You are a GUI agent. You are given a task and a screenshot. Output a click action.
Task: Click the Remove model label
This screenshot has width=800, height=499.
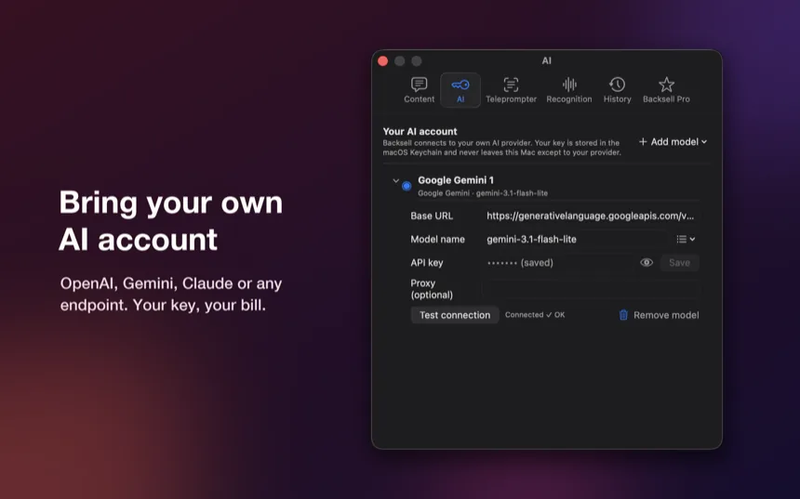[666, 315]
